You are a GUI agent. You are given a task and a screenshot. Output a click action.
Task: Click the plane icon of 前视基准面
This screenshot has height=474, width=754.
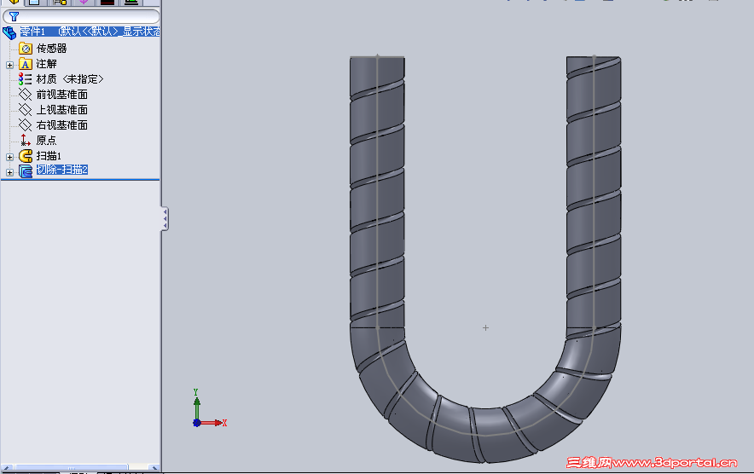tap(25, 95)
